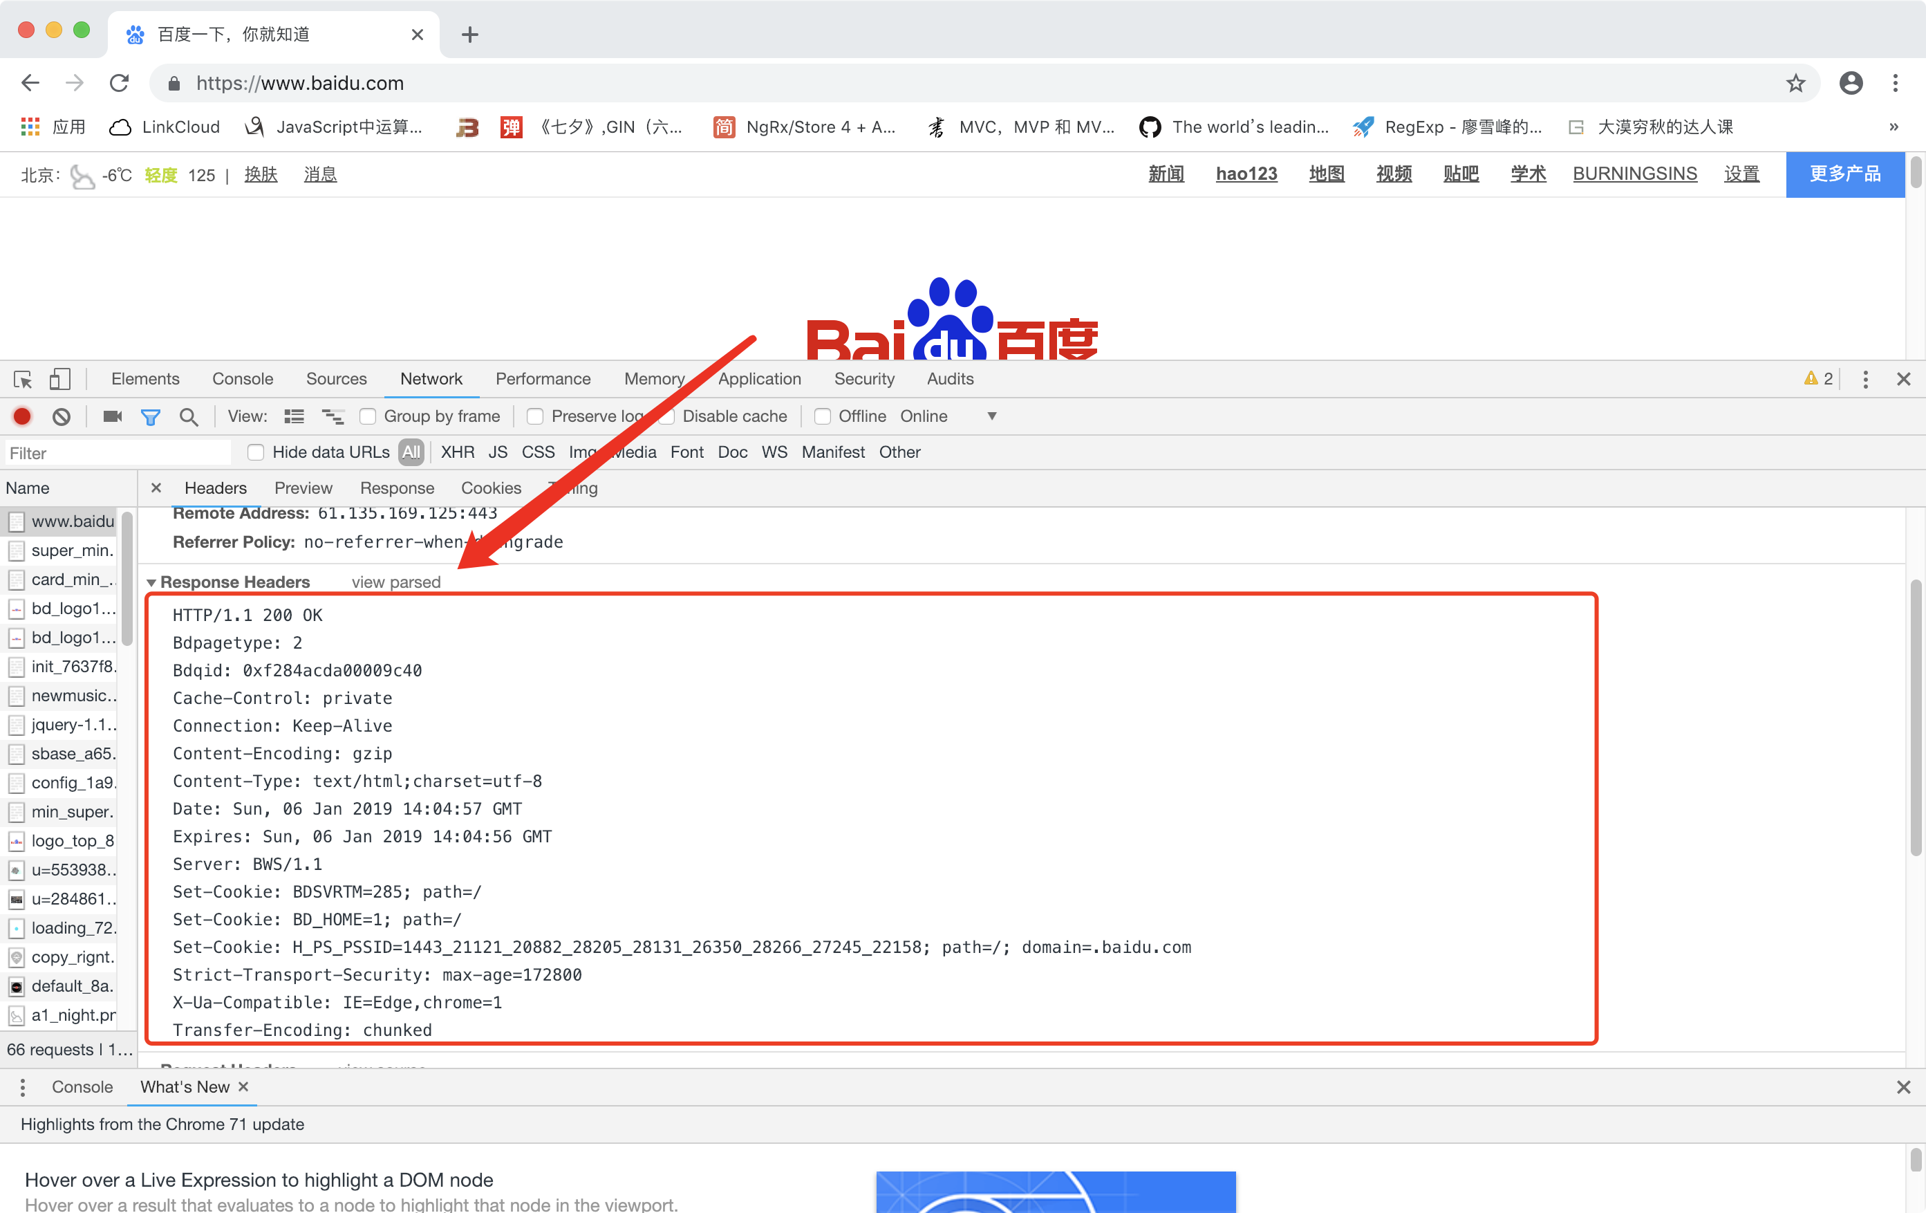Show the hidden bookmarks overflow chevron
Viewport: 1926px width, 1213px height.
pos(1894,127)
